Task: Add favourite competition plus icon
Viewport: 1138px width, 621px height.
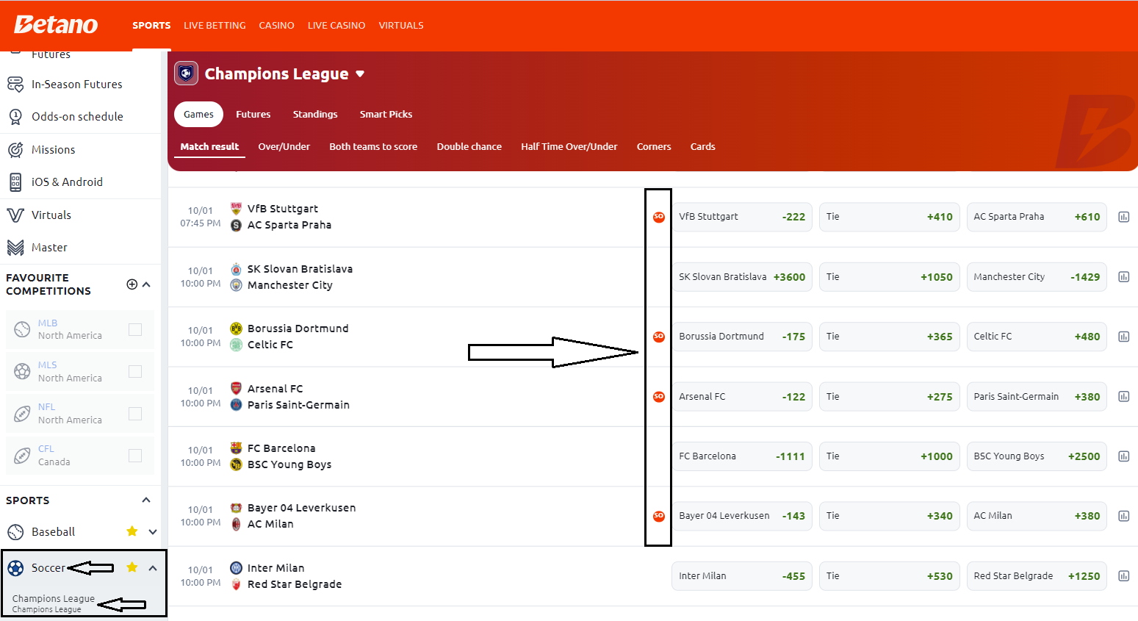Action: [132, 284]
